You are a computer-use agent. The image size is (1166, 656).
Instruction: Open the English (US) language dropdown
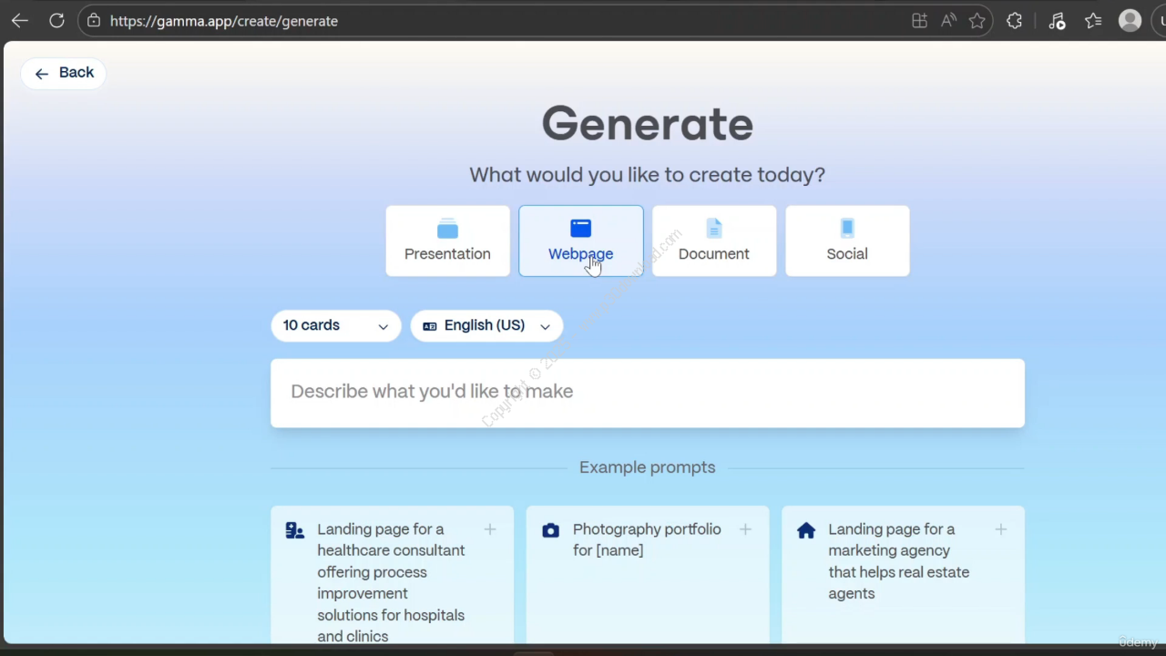(x=486, y=325)
